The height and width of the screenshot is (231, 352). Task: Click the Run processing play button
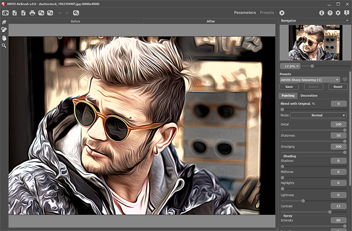(x=283, y=13)
